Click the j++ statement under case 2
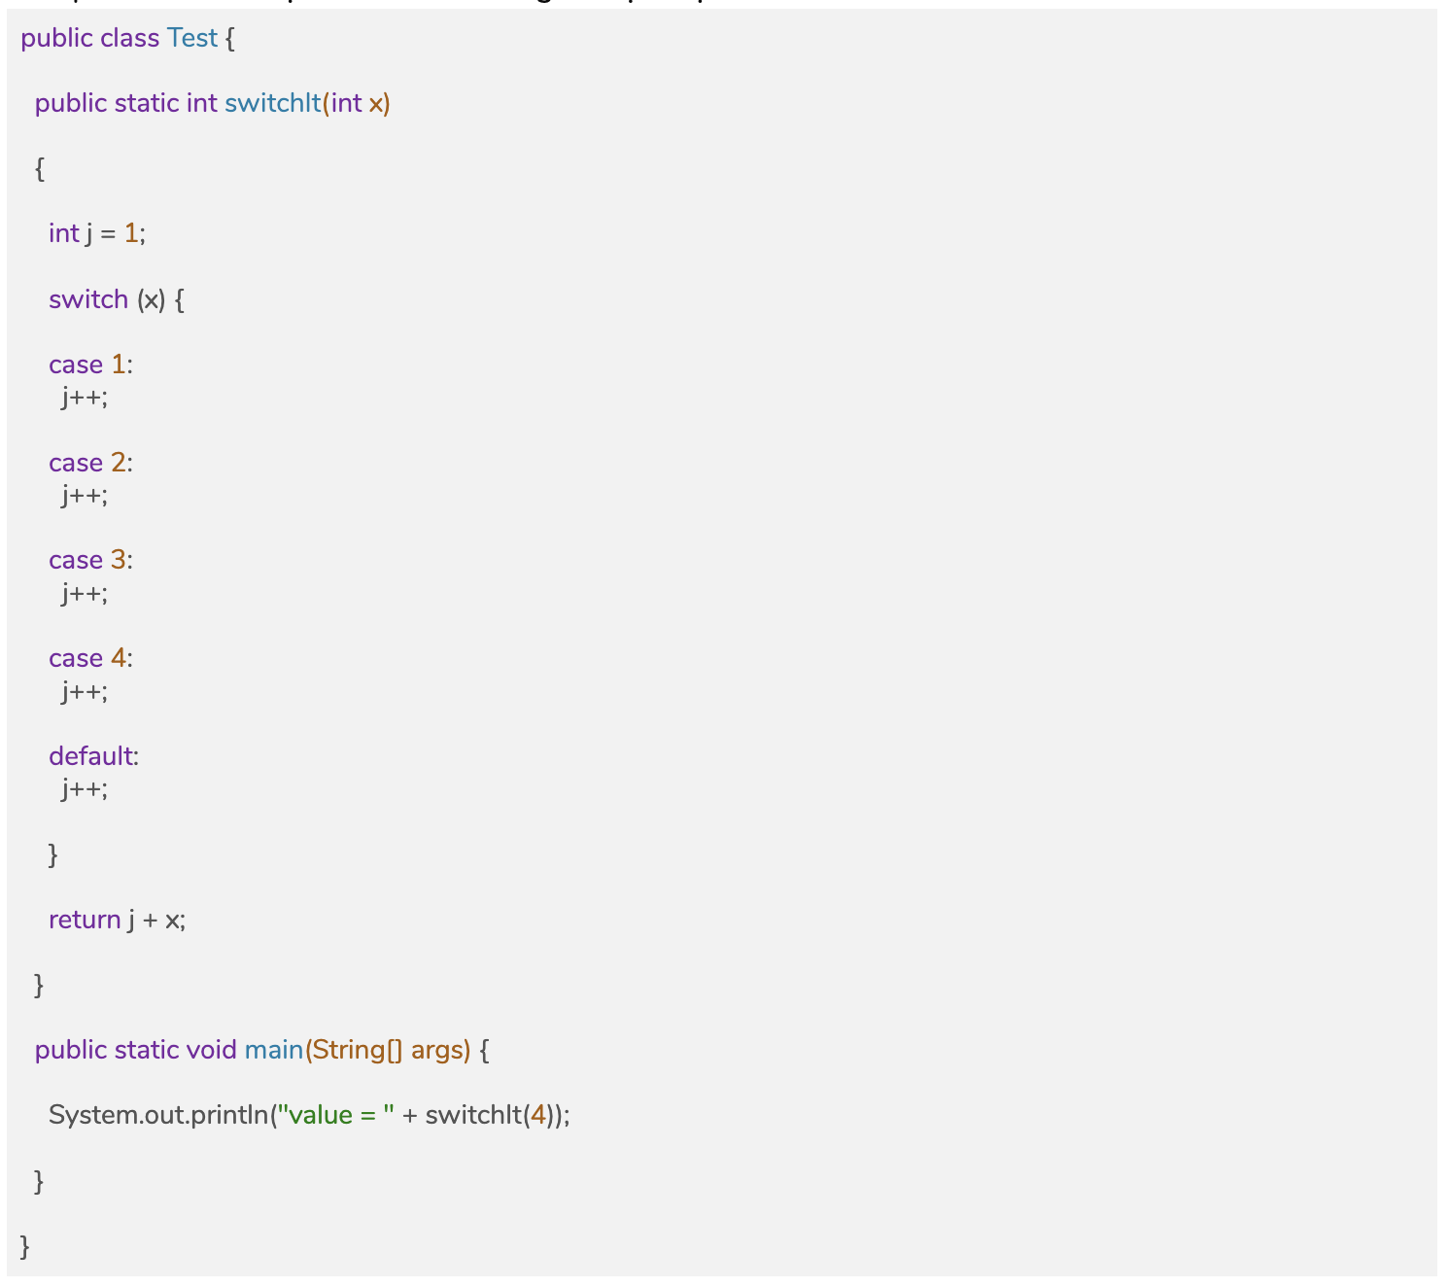This screenshot has height=1287, width=1450. (85, 495)
